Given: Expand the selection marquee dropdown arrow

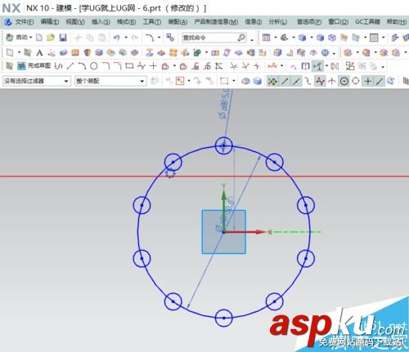Looking at the screenshot, I should (234, 81).
